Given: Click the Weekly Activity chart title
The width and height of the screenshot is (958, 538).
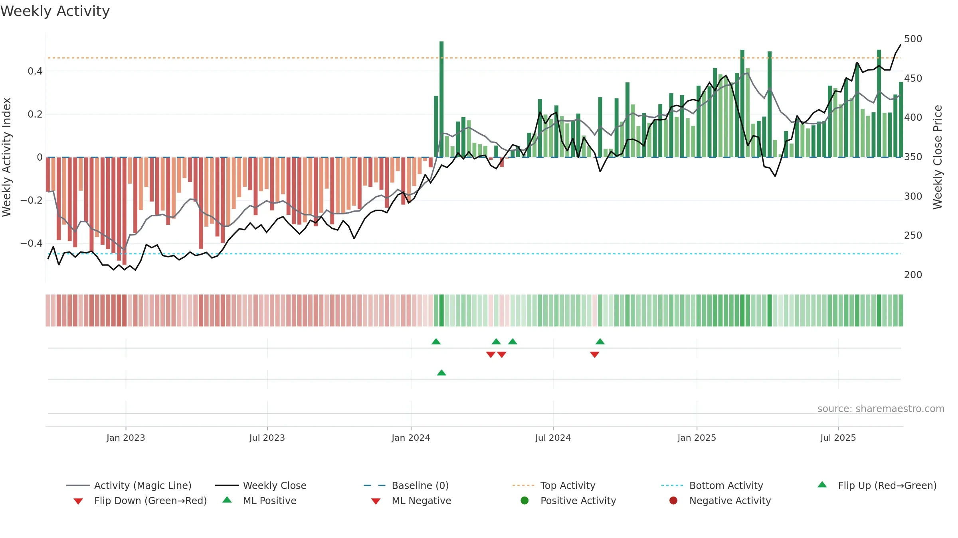Looking at the screenshot, I should click(x=55, y=11).
